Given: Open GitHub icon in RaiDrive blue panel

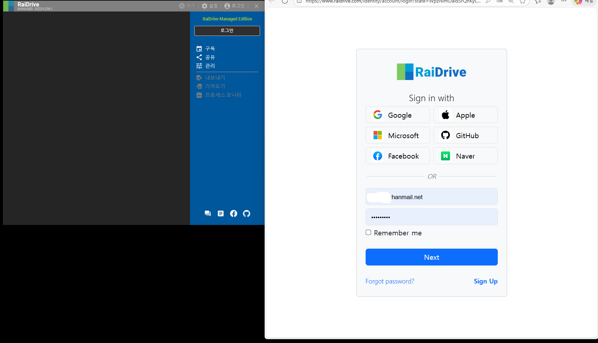Looking at the screenshot, I should (246, 213).
